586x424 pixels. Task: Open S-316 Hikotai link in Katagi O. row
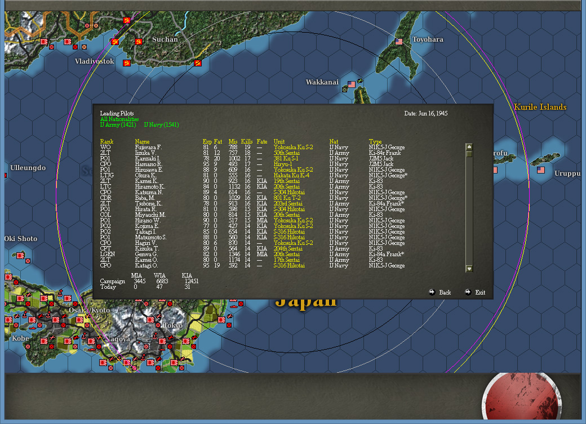[289, 265]
